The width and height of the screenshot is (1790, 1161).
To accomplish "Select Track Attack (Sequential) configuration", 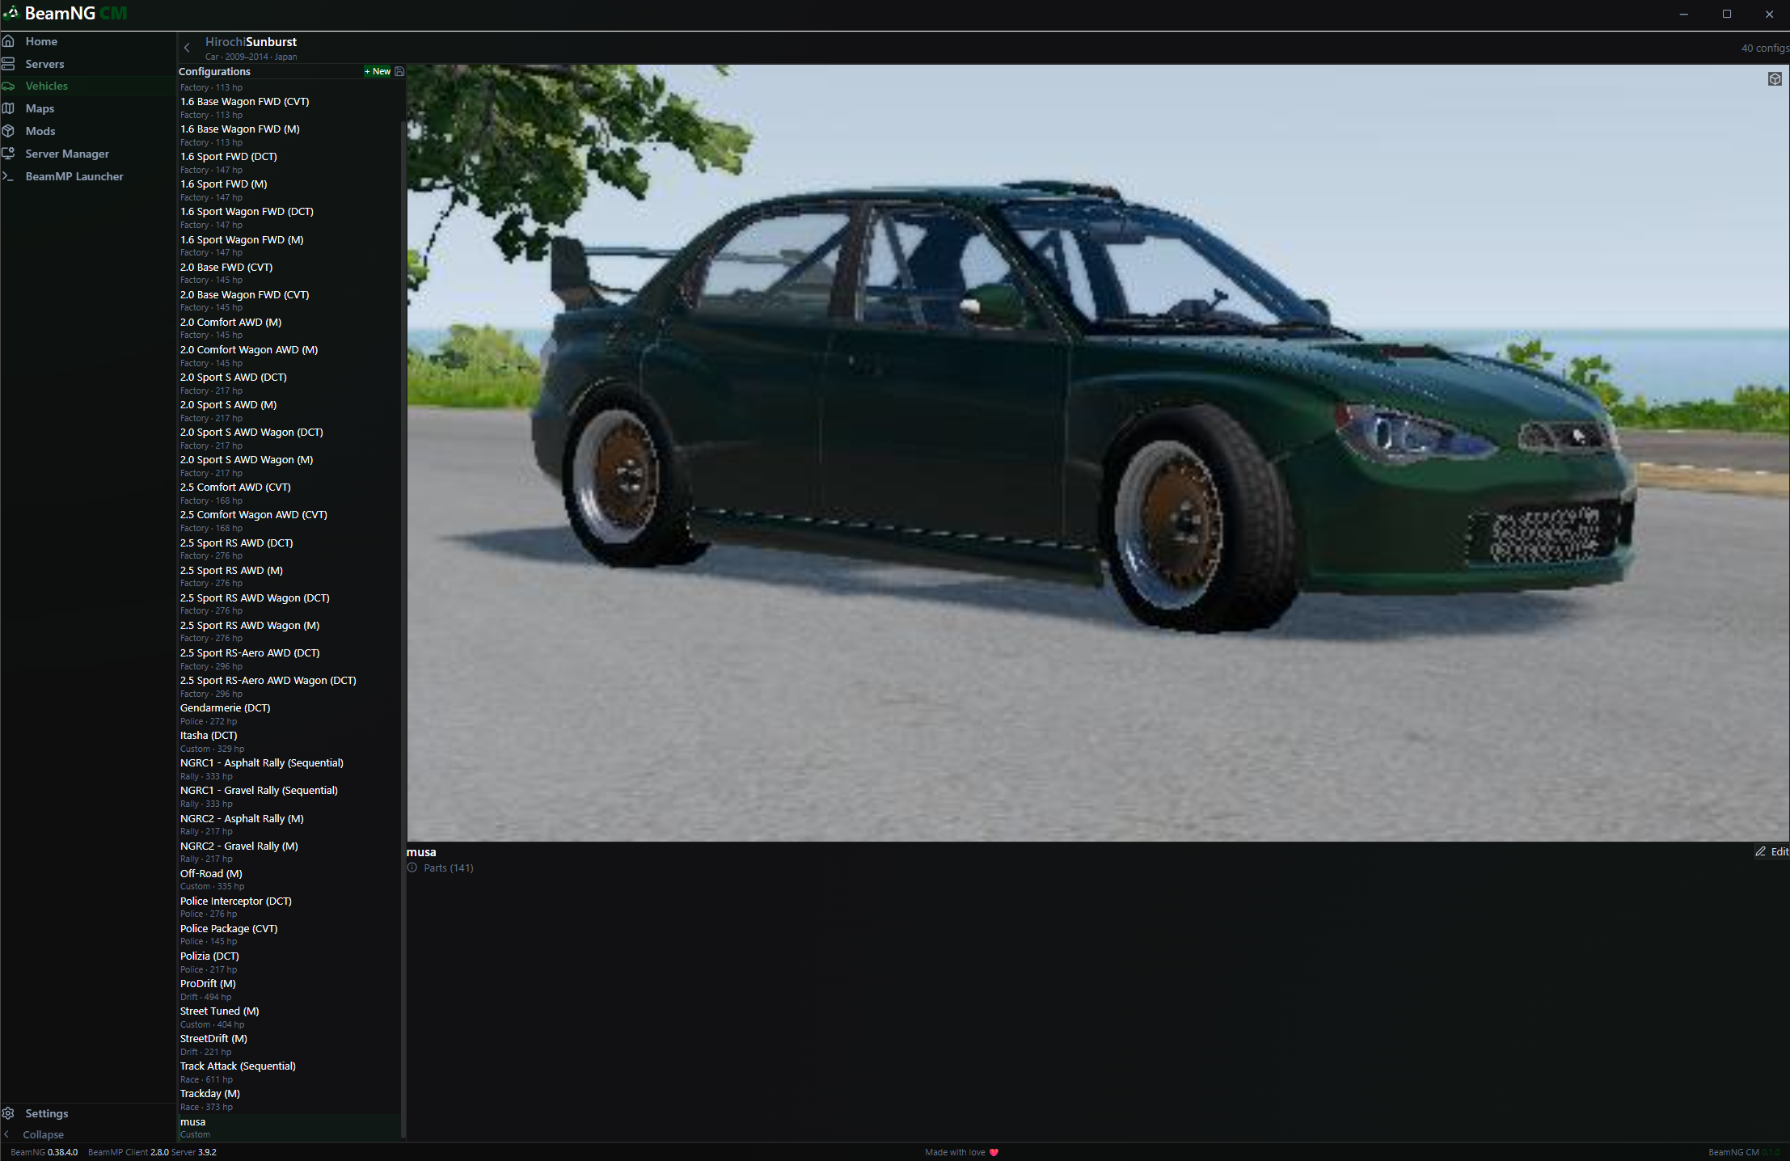I will pyautogui.click(x=238, y=1066).
